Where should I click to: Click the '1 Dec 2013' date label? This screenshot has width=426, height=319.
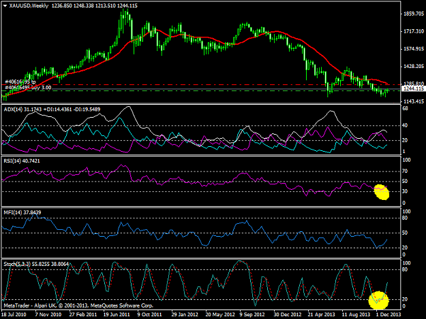(x=389, y=314)
